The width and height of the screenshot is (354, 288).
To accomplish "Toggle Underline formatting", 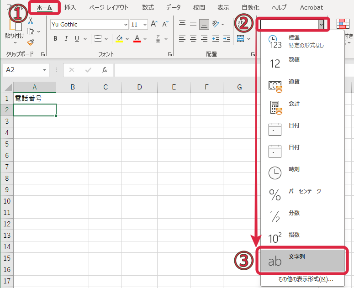I will (77, 38).
